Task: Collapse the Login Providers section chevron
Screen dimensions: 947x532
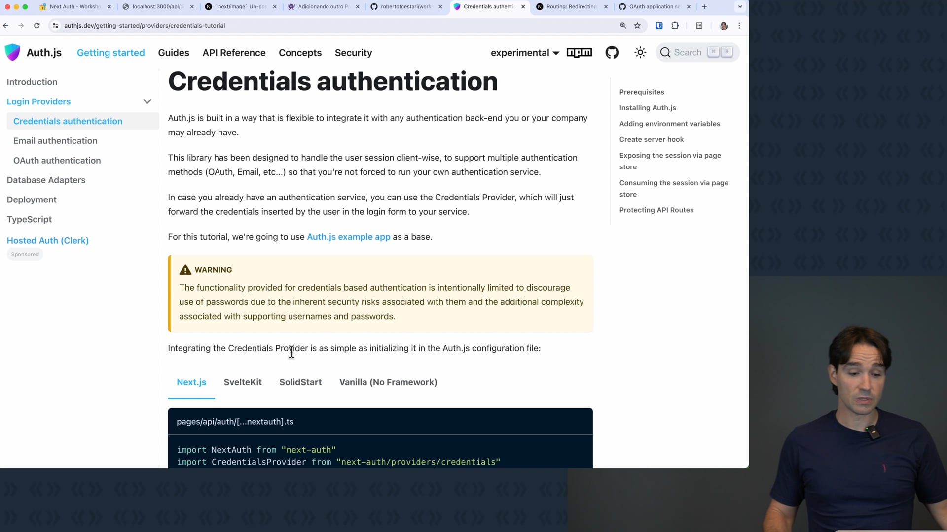Action: 147,101
